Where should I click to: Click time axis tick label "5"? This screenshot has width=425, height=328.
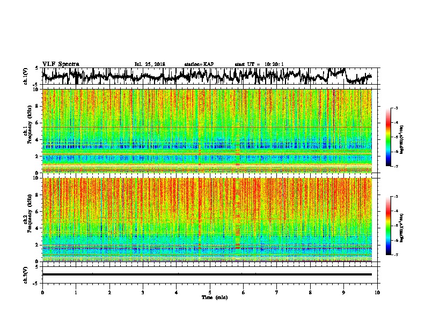210,293
